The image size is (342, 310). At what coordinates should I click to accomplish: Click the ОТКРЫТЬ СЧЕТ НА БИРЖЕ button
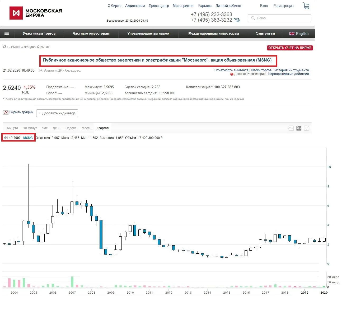pyautogui.click(x=290, y=48)
